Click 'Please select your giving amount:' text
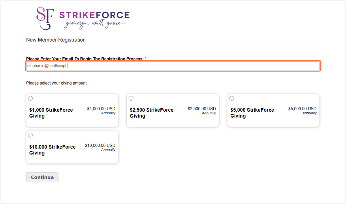The height and width of the screenshot is (204, 346). pos(57,83)
